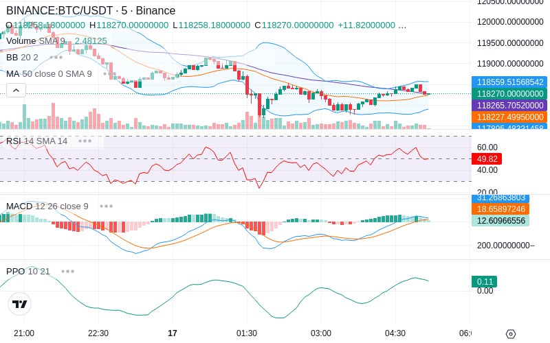
Task: Click the low price L118258.18000000 value
Action: [212, 25]
